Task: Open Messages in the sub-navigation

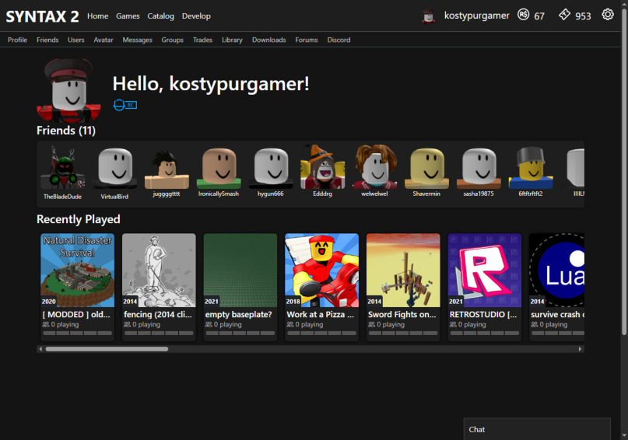Action: [x=138, y=40]
